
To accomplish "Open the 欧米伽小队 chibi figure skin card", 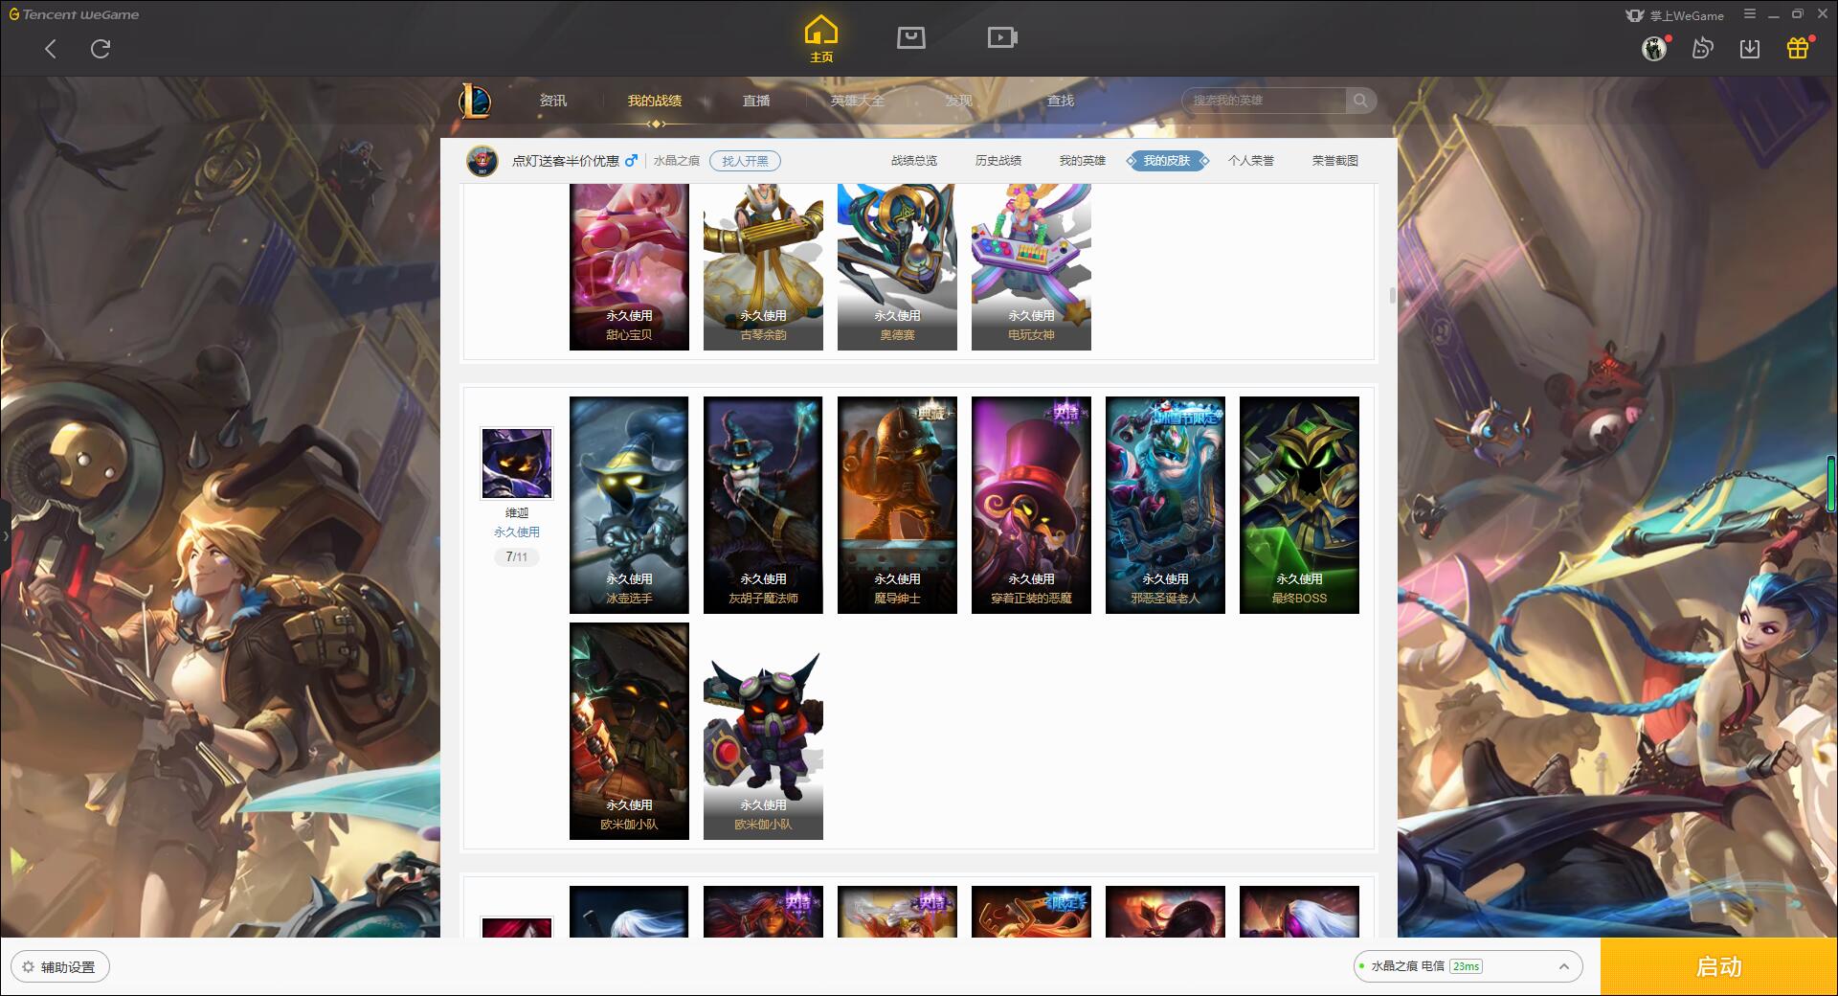I will pyautogui.click(x=763, y=731).
